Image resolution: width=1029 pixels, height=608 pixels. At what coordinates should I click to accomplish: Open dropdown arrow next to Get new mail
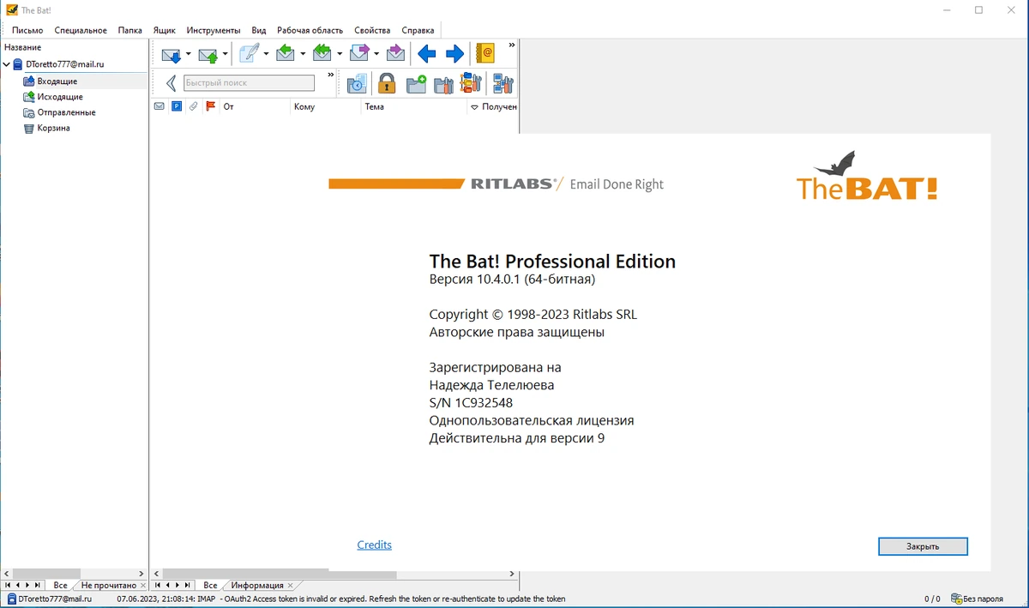pyautogui.click(x=188, y=54)
